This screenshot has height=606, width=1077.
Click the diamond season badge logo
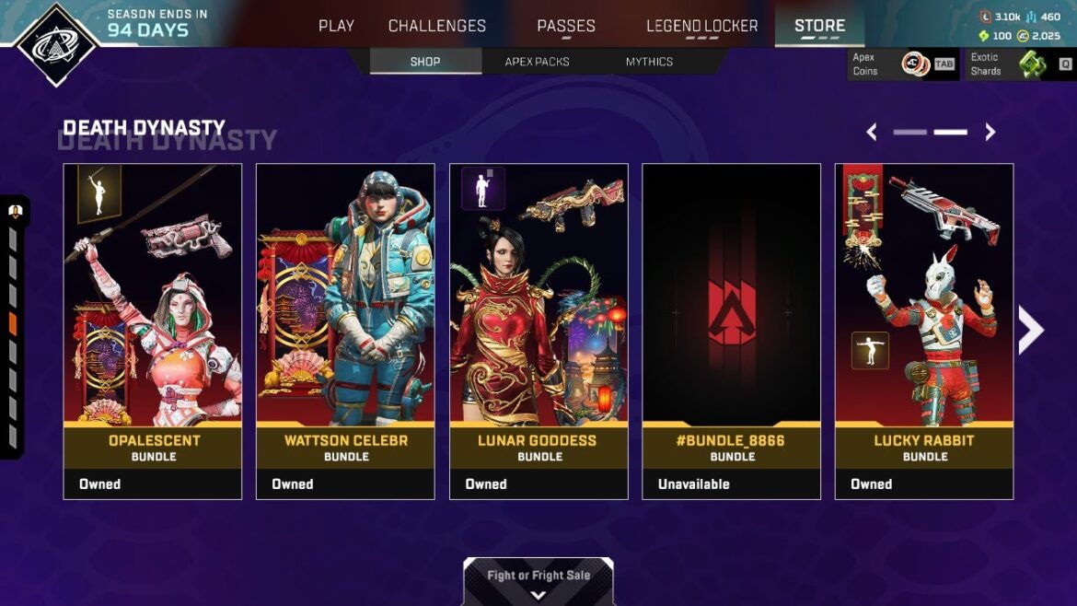click(x=57, y=45)
